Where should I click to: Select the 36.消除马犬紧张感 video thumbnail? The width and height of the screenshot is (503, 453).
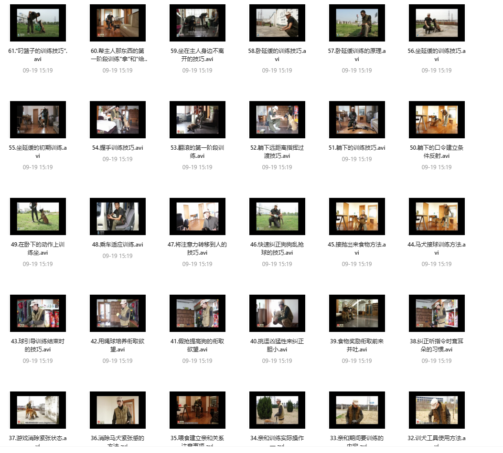click(118, 410)
